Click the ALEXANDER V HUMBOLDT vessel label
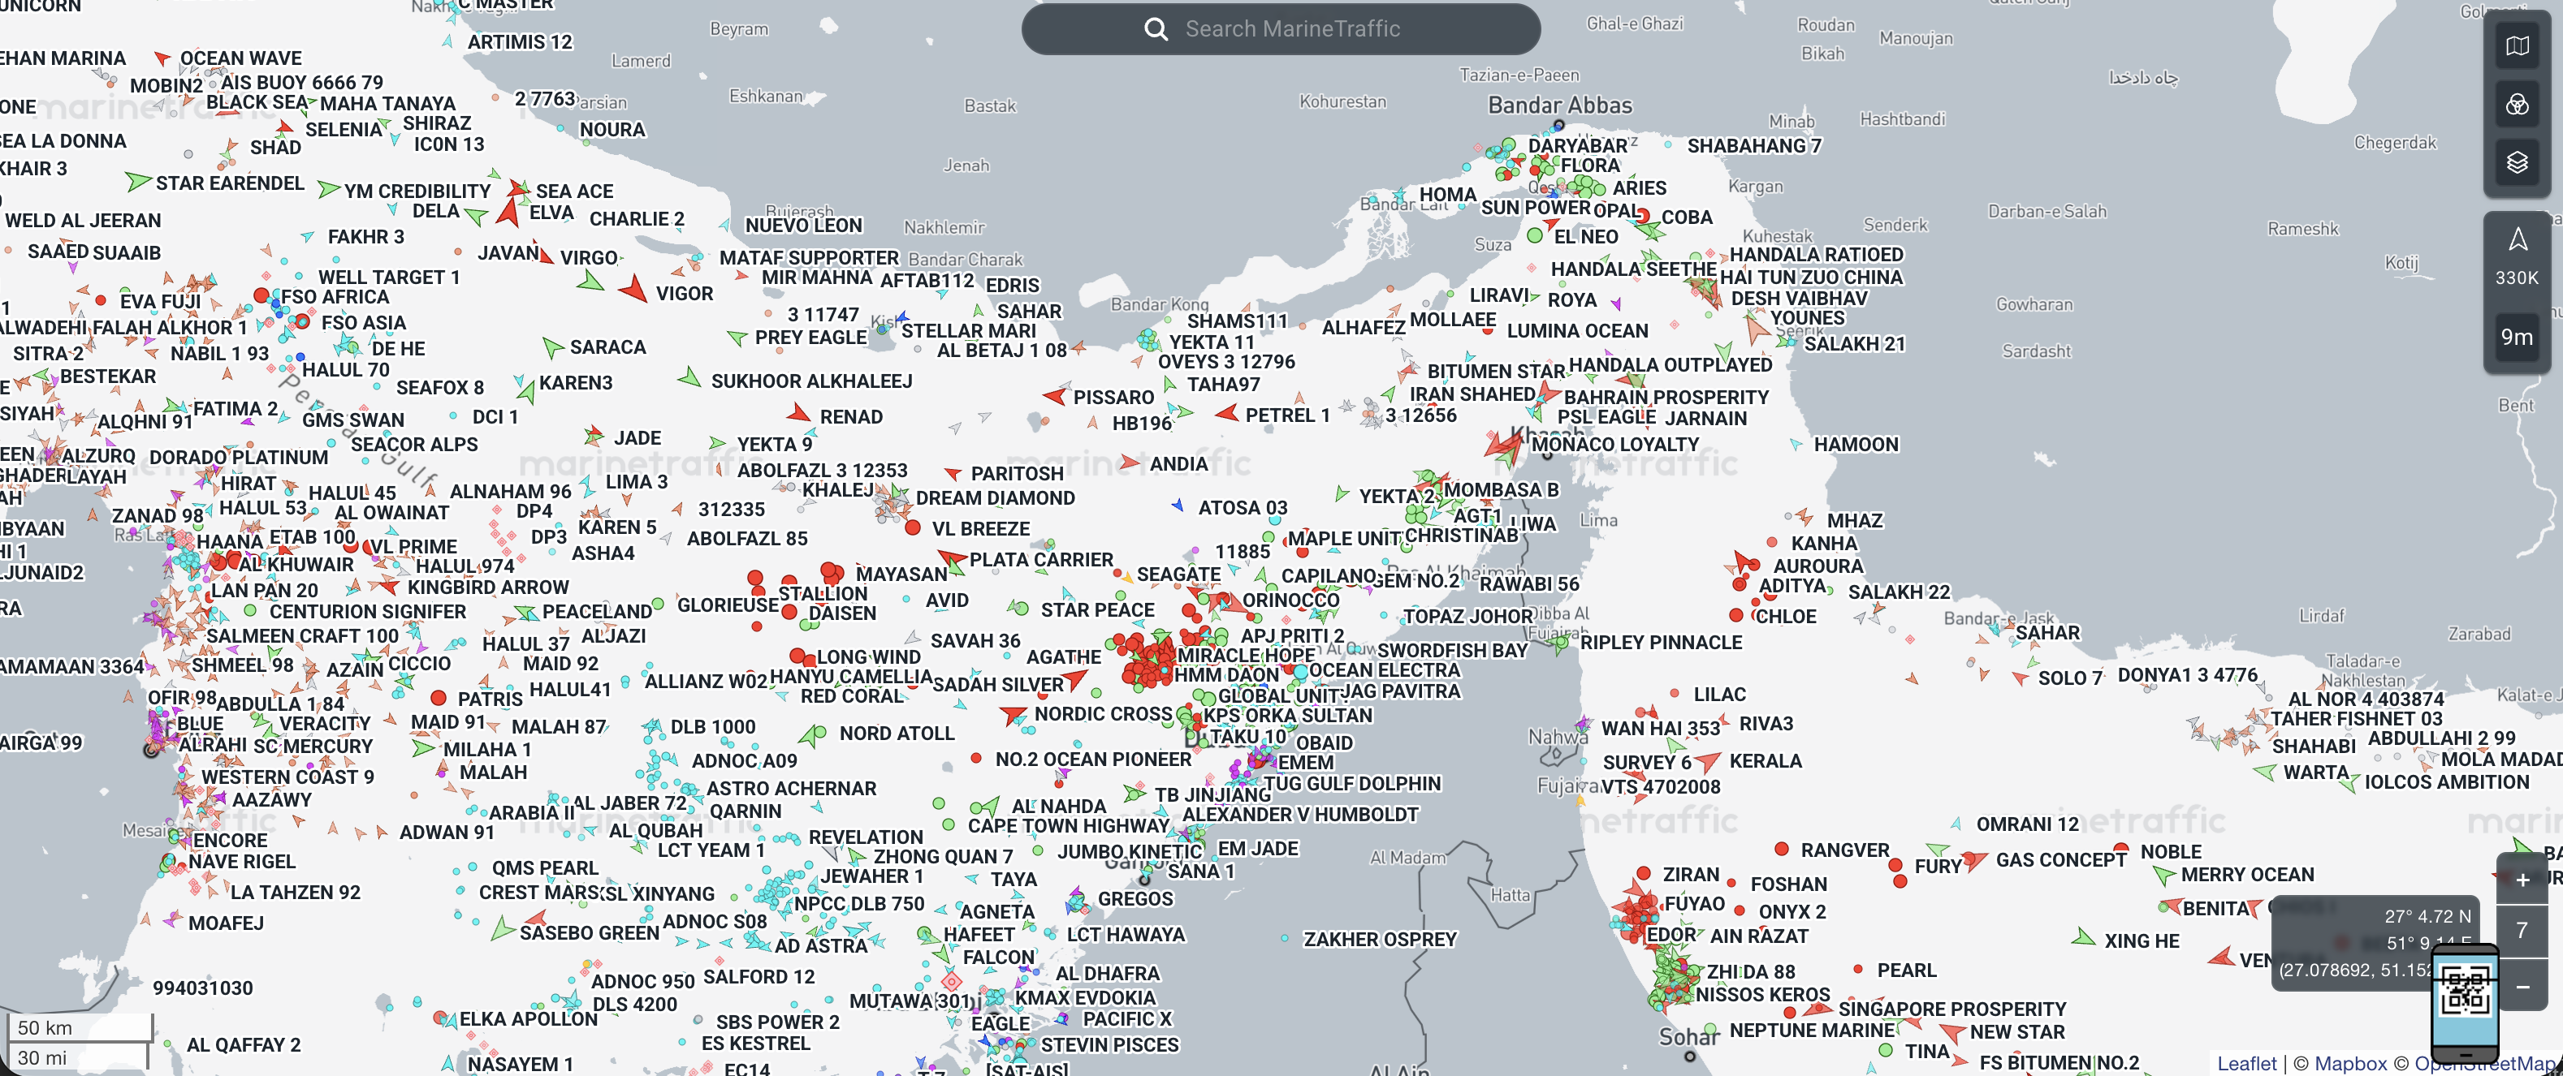Viewport: 2563px width, 1076px height. click(x=1300, y=815)
